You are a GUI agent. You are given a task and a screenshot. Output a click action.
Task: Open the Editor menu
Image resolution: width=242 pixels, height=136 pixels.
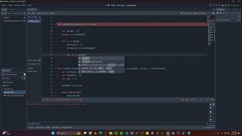[x=24, y=5]
